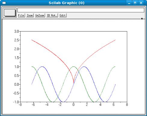147x116 pixels.
Task: Click the y-axis label -0.5
Action: pyautogui.click(x=16, y=93)
